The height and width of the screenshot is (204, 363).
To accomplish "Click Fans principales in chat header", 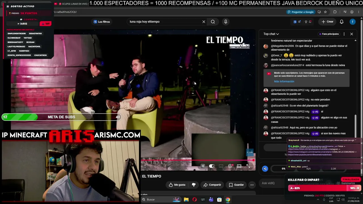I will [x=329, y=34].
